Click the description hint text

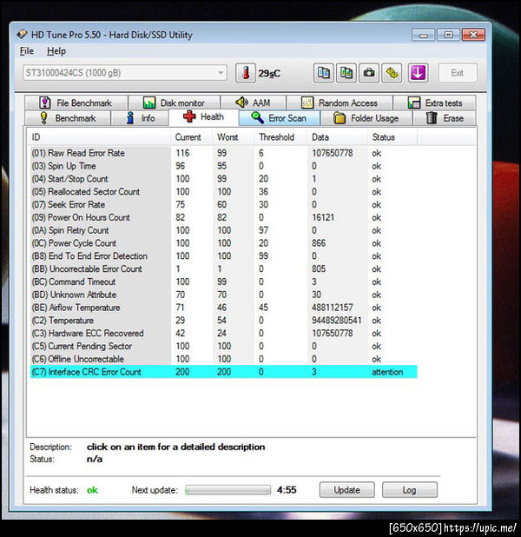click(x=175, y=447)
